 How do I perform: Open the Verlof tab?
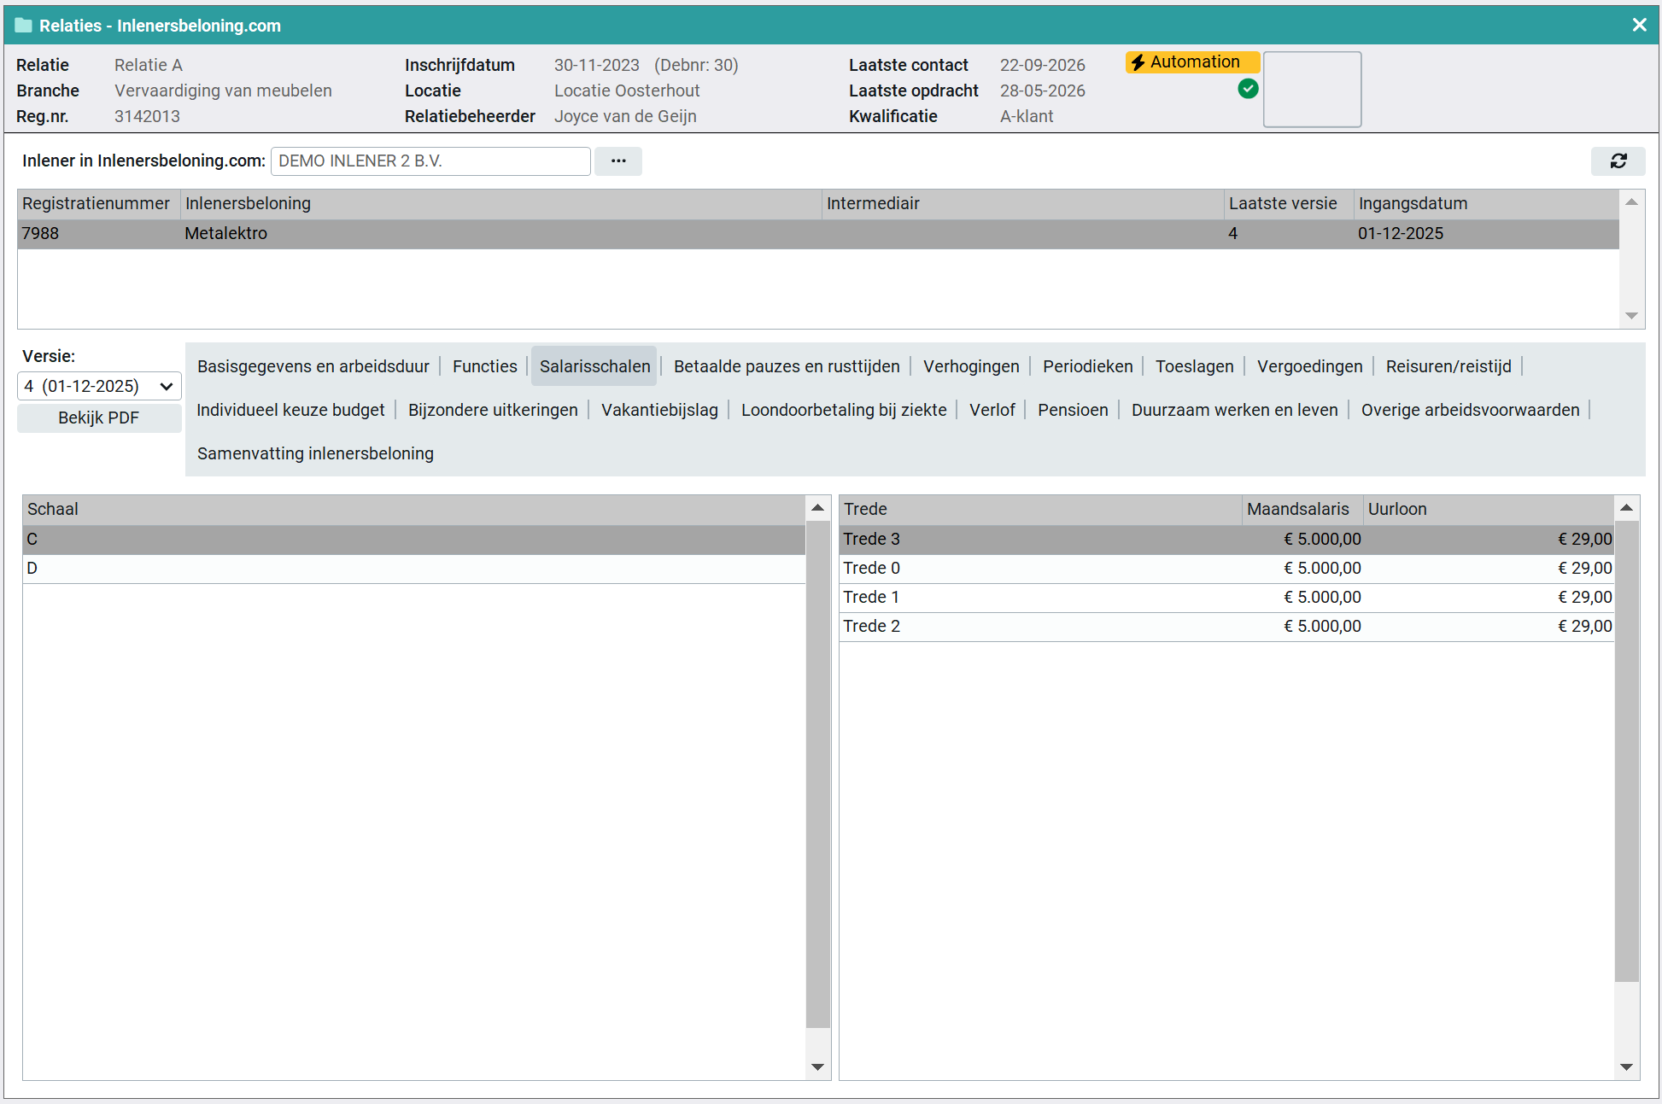click(992, 410)
